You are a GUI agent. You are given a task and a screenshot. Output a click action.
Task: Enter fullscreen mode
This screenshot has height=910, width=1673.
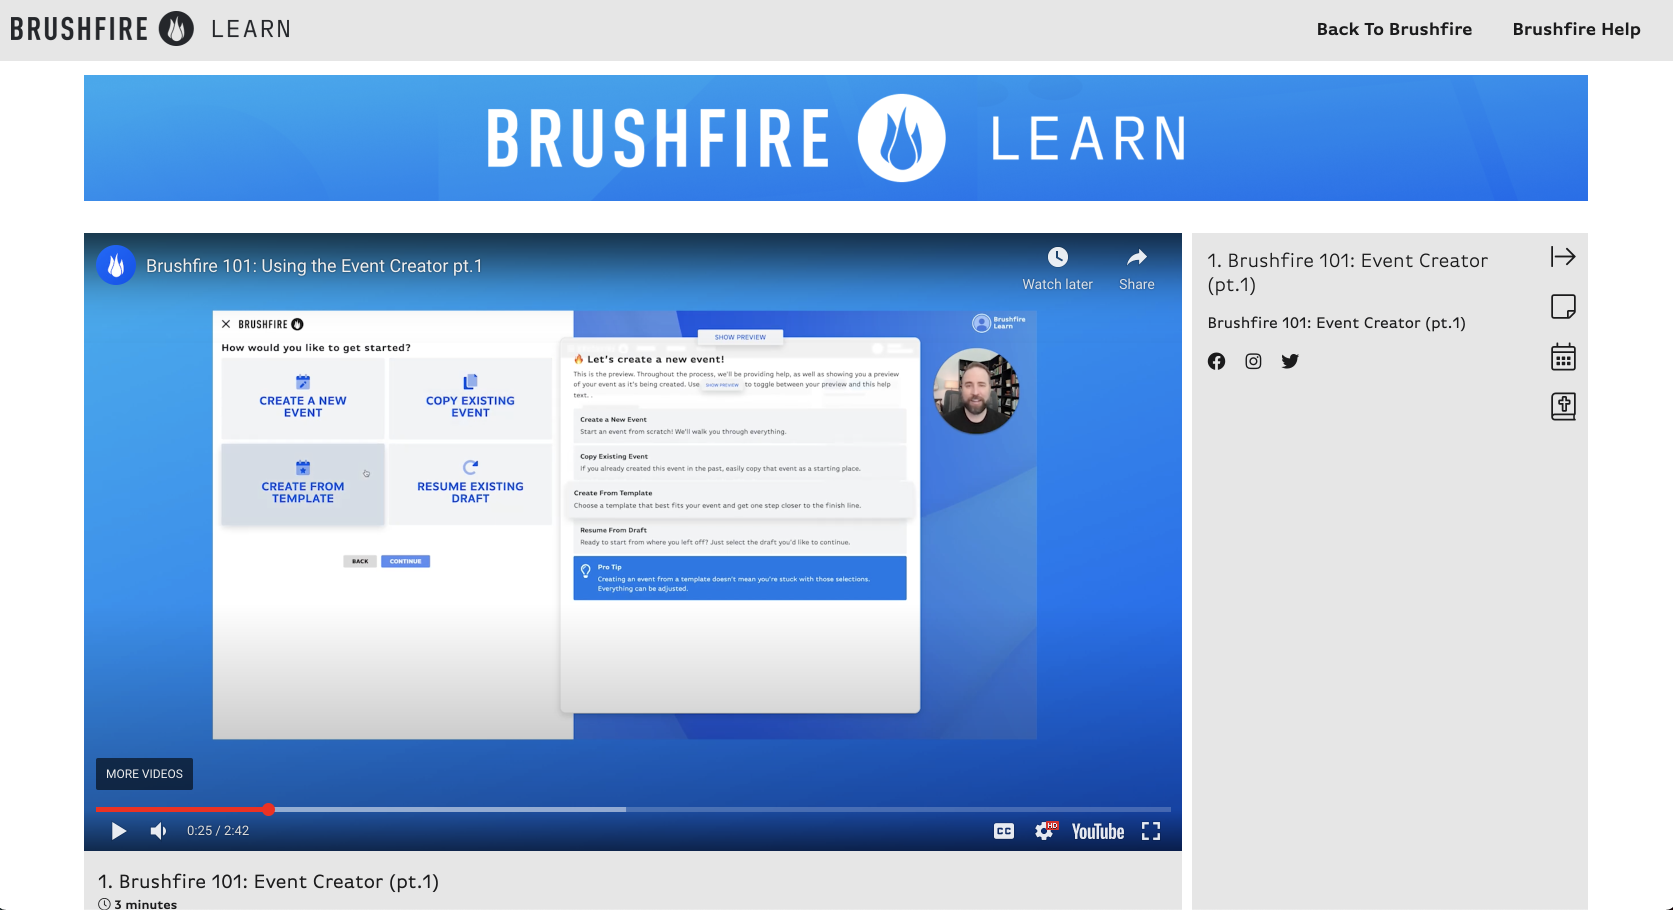point(1151,831)
